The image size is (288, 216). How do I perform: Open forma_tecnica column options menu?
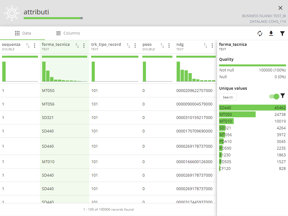click(x=84, y=46)
